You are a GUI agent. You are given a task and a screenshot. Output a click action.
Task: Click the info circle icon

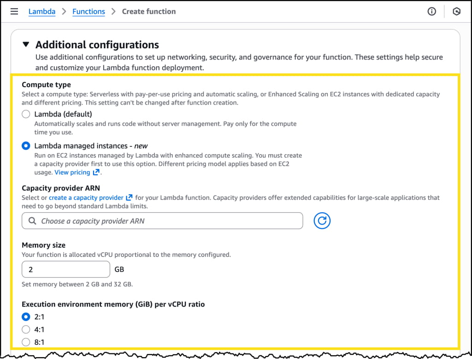[x=432, y=12]
